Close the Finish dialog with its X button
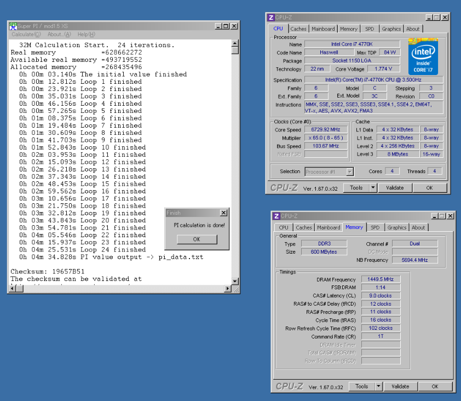461x401 pixels. [x=223, y=213]
